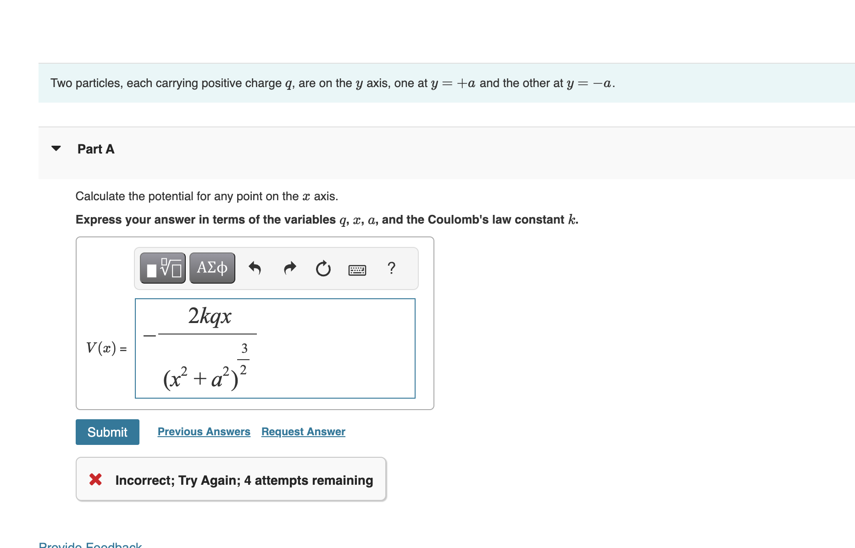Click the red X incorrect indicator
855x548 pixels.
click(95, 480)
